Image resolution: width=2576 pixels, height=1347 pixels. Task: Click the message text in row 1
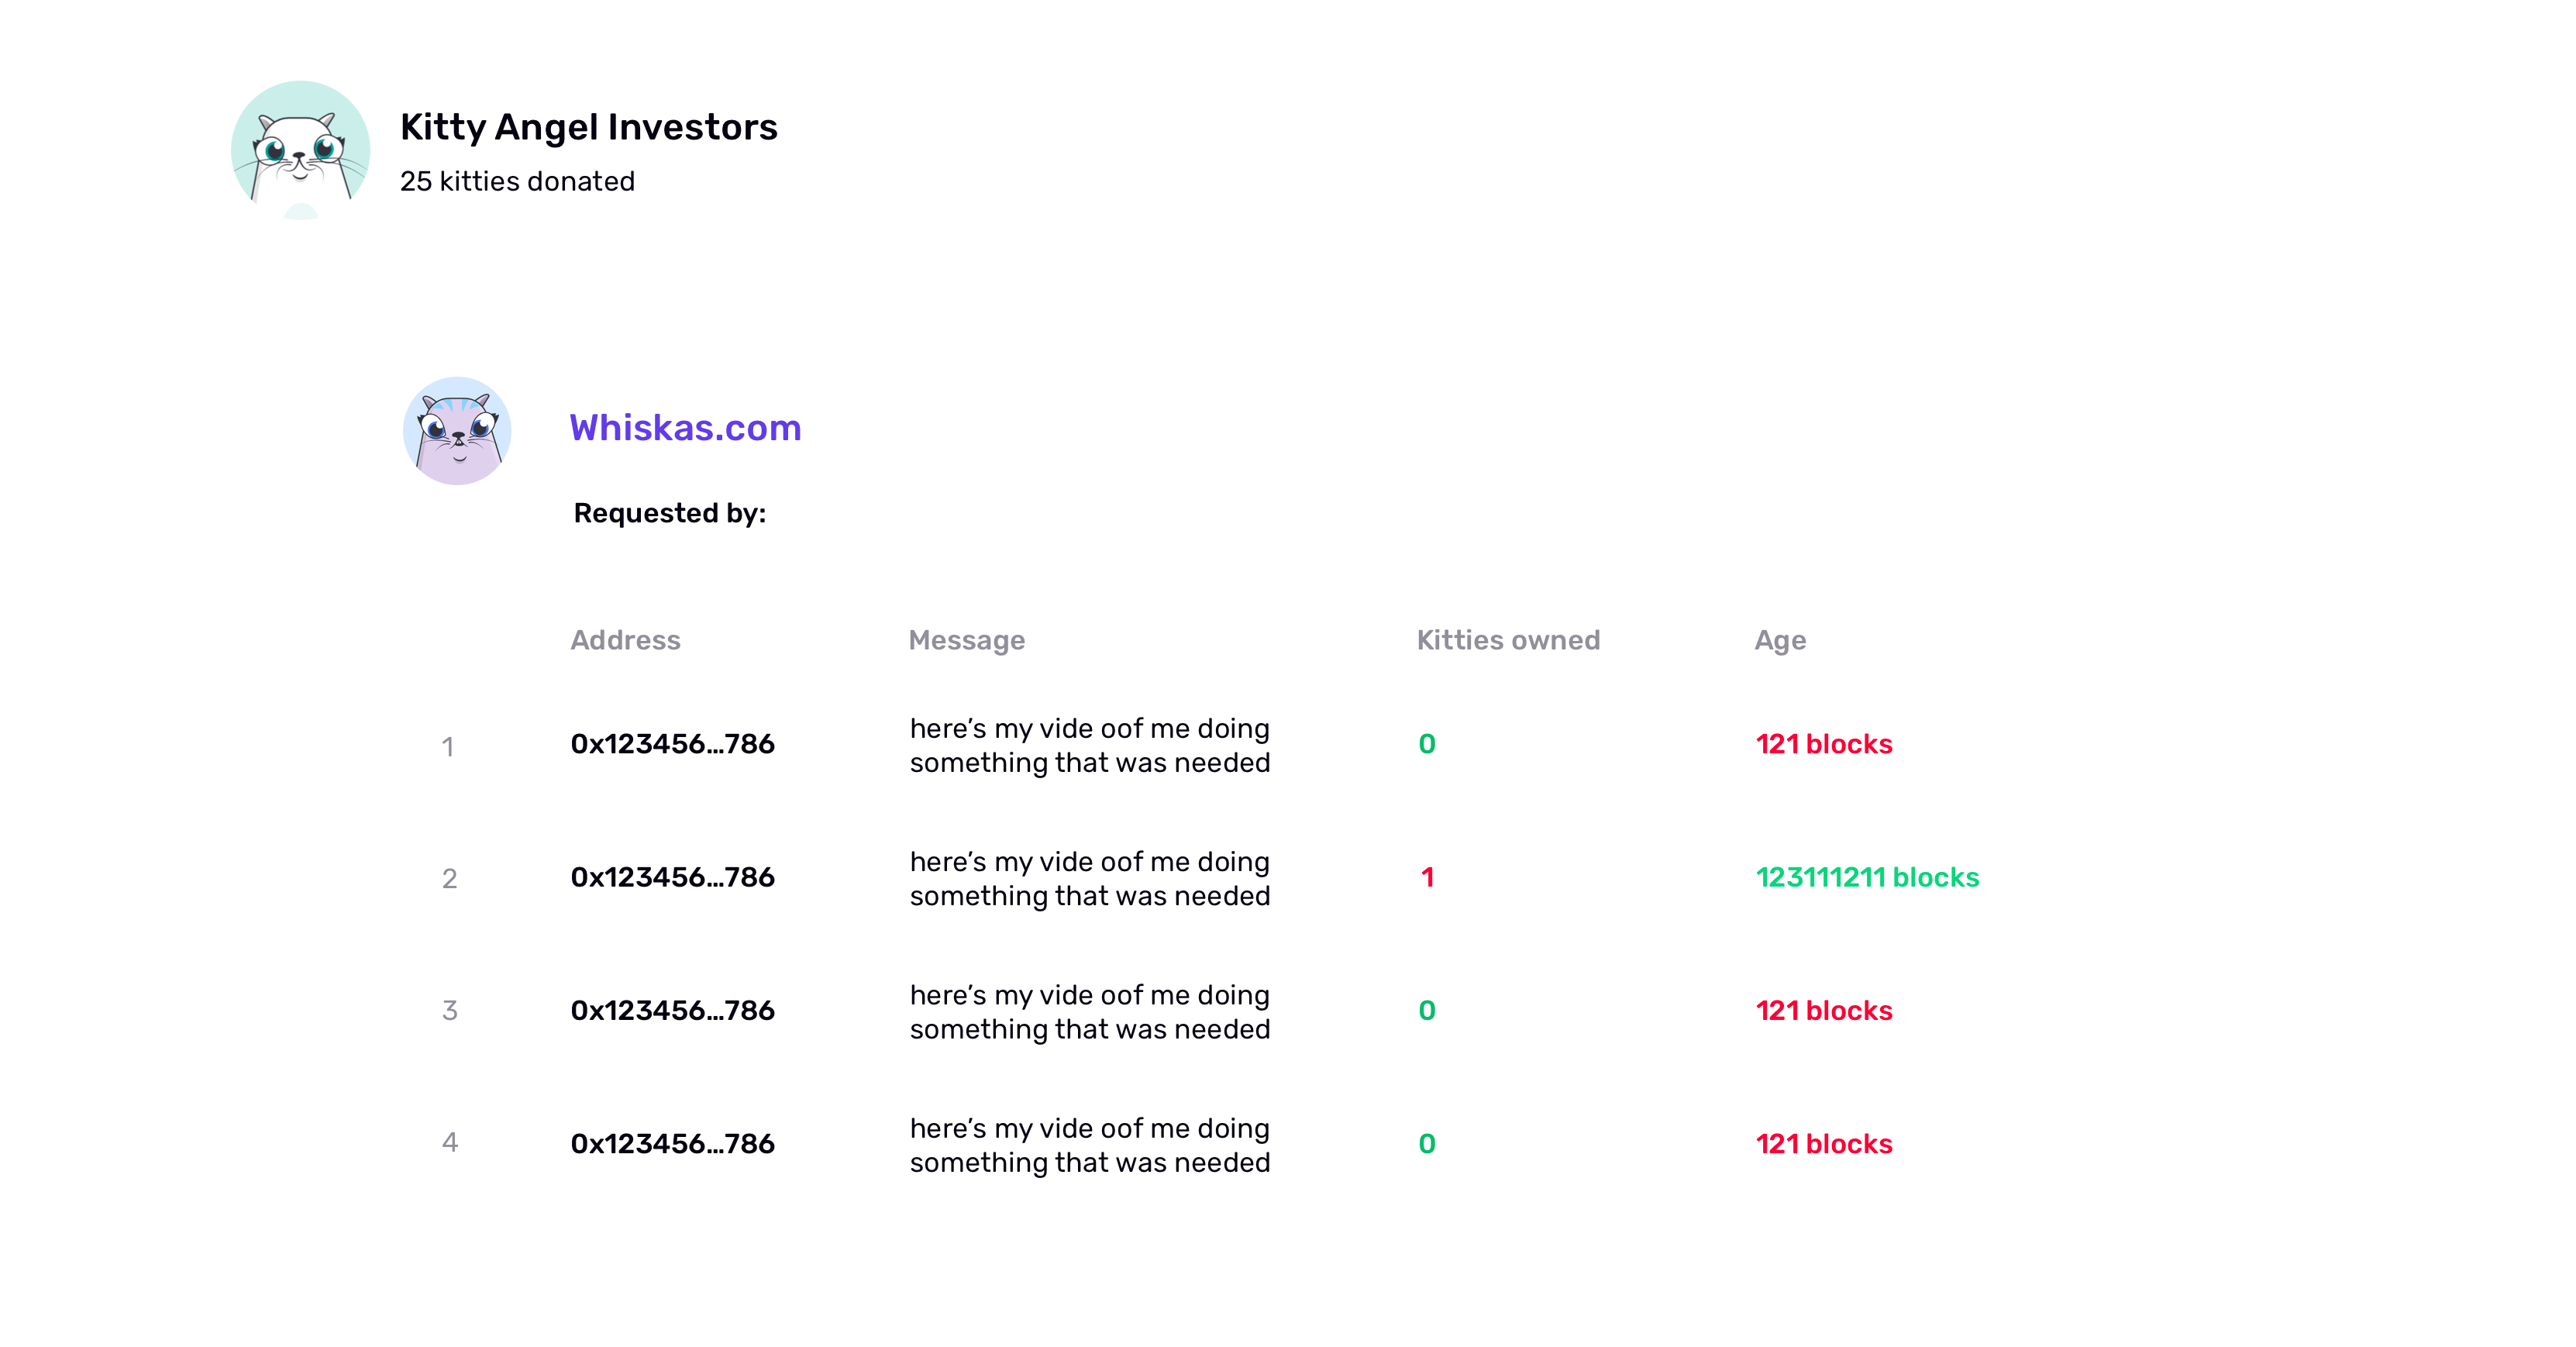1090,745
